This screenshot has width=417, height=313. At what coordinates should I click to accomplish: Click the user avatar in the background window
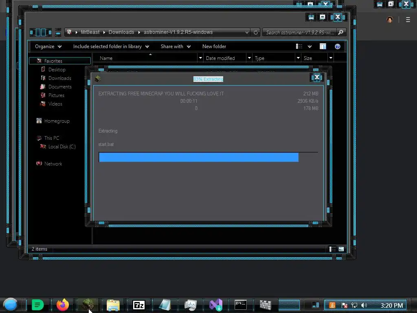[390, 20]
